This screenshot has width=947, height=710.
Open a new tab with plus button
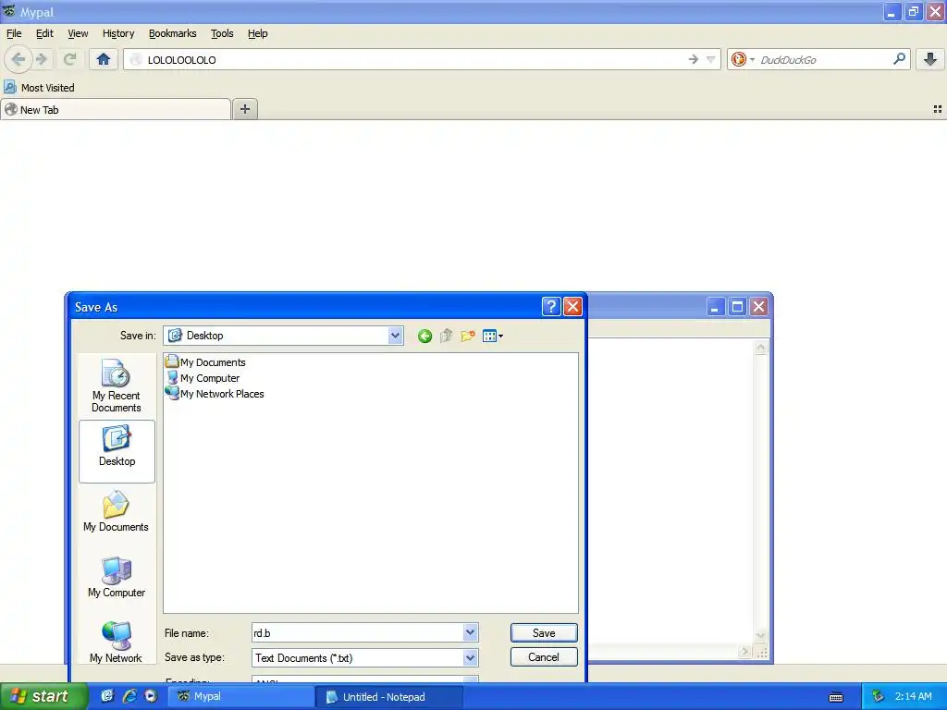(244, 109)
